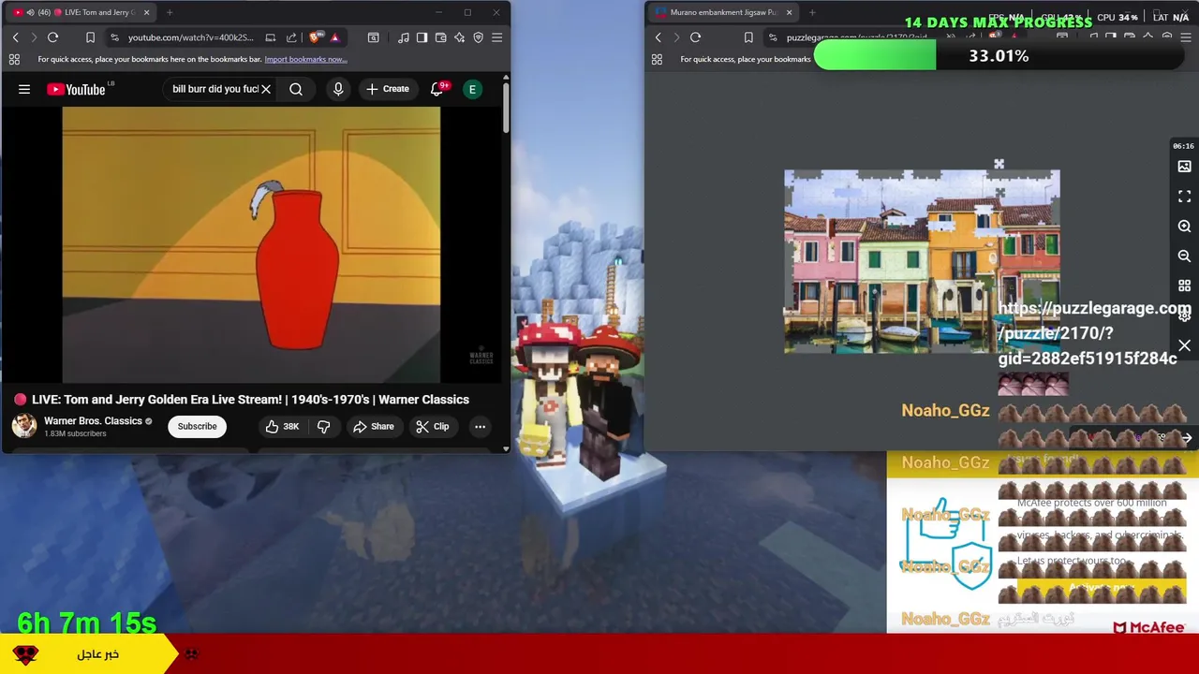Screen dimensions: 1199x674
Task: Click the Warner Bros. Classics channel avatar
Action: pos(24,426)
